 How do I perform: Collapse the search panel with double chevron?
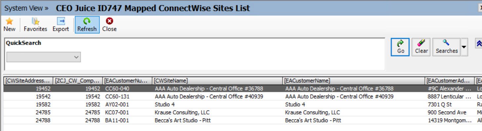479,43
